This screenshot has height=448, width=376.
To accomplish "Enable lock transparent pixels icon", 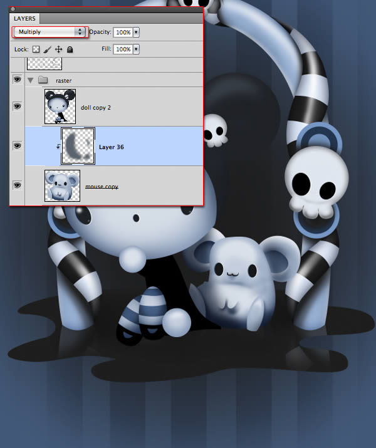I will [x=36, y=49].
